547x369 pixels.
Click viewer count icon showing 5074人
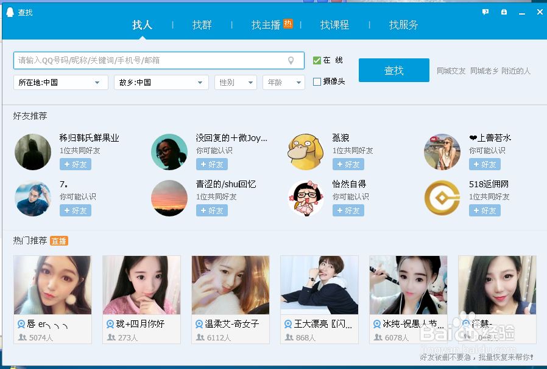(23, 337)
